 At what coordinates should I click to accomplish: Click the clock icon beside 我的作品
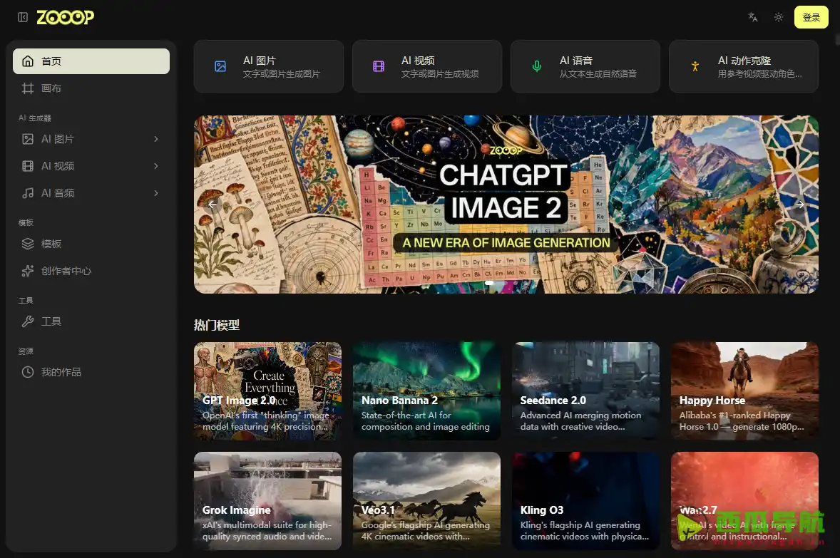[x=27, y=372]
